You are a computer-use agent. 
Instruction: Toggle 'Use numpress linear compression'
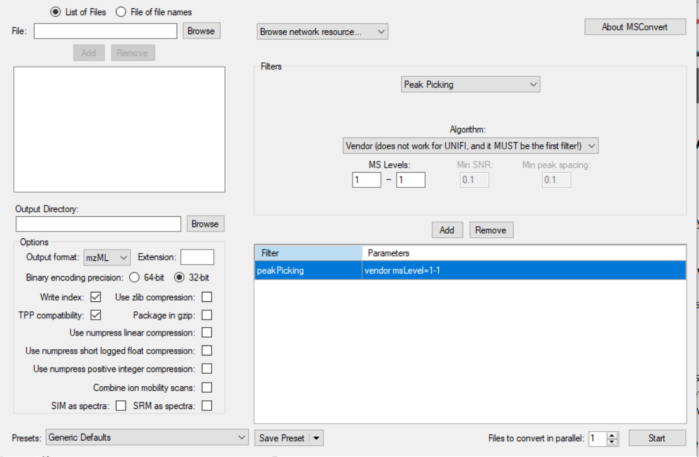pos(206,332)
